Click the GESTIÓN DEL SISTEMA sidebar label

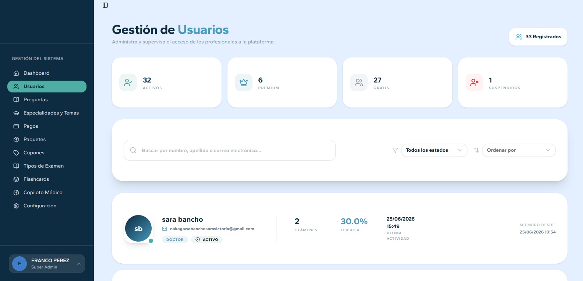pos(38,59)
